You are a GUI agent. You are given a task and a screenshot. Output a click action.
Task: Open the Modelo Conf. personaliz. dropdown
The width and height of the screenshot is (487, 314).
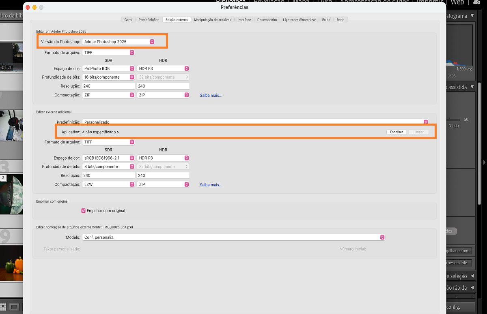coord(233,237)
